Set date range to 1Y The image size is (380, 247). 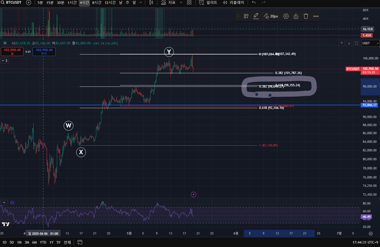point(51,242)
